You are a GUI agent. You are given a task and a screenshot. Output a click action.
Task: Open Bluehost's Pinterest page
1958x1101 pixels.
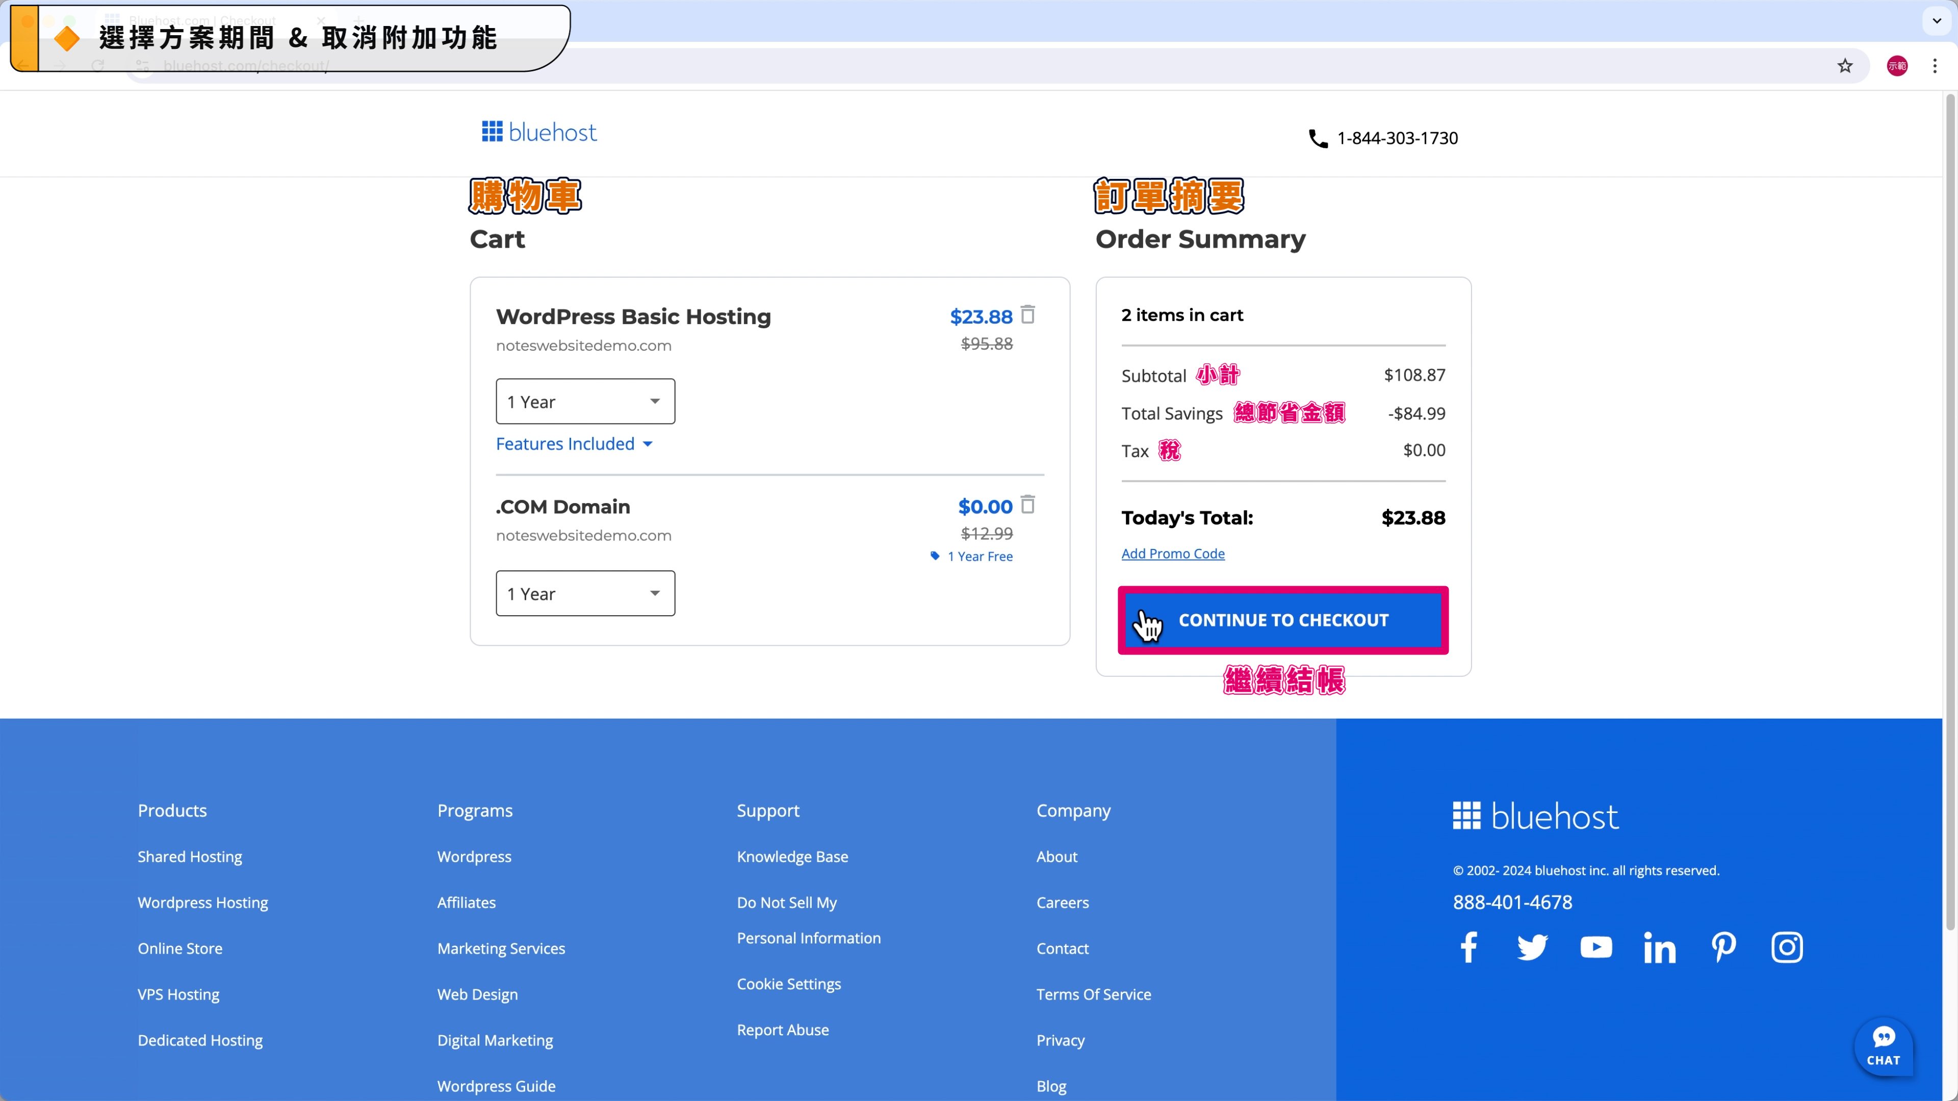pyautogui.click(x=1723, y=947)
